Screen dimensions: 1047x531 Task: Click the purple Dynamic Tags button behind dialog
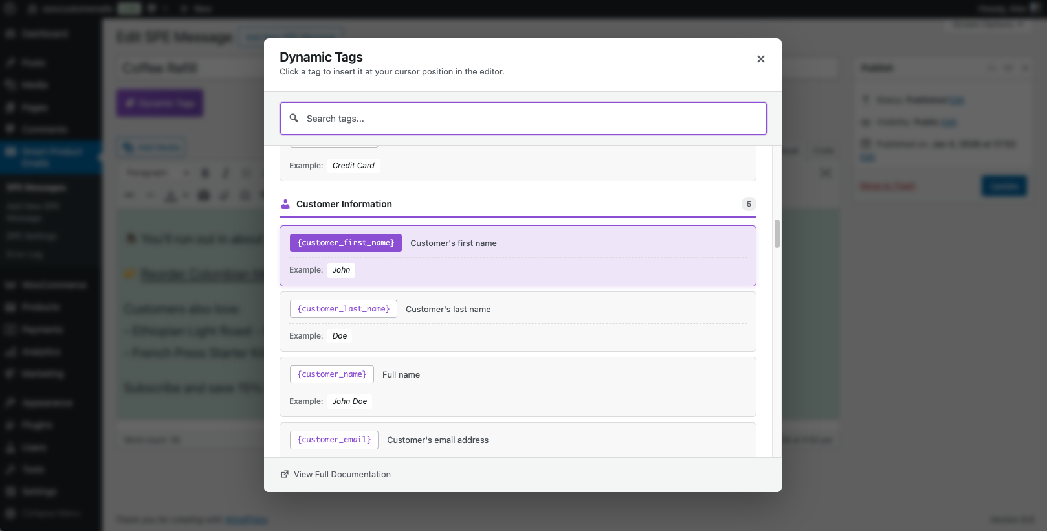pyautogui.click(x=160, y=104)
